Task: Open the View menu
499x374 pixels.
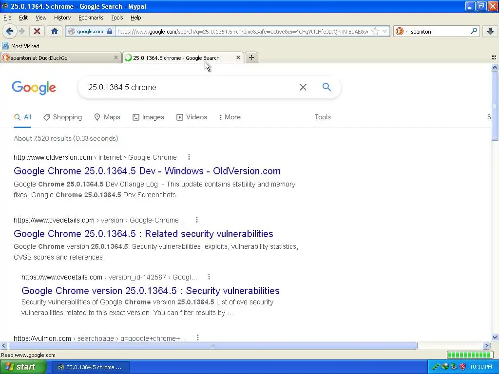Action: click(41, 18)
